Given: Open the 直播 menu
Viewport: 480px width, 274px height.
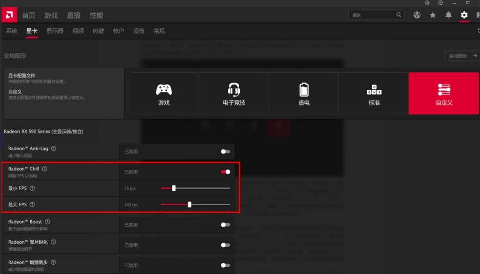Looking at the screenshot, I should 73,15.
